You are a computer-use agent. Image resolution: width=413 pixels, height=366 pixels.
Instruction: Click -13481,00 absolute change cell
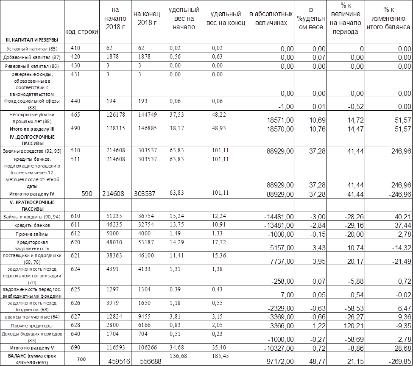tap(271, 225)
